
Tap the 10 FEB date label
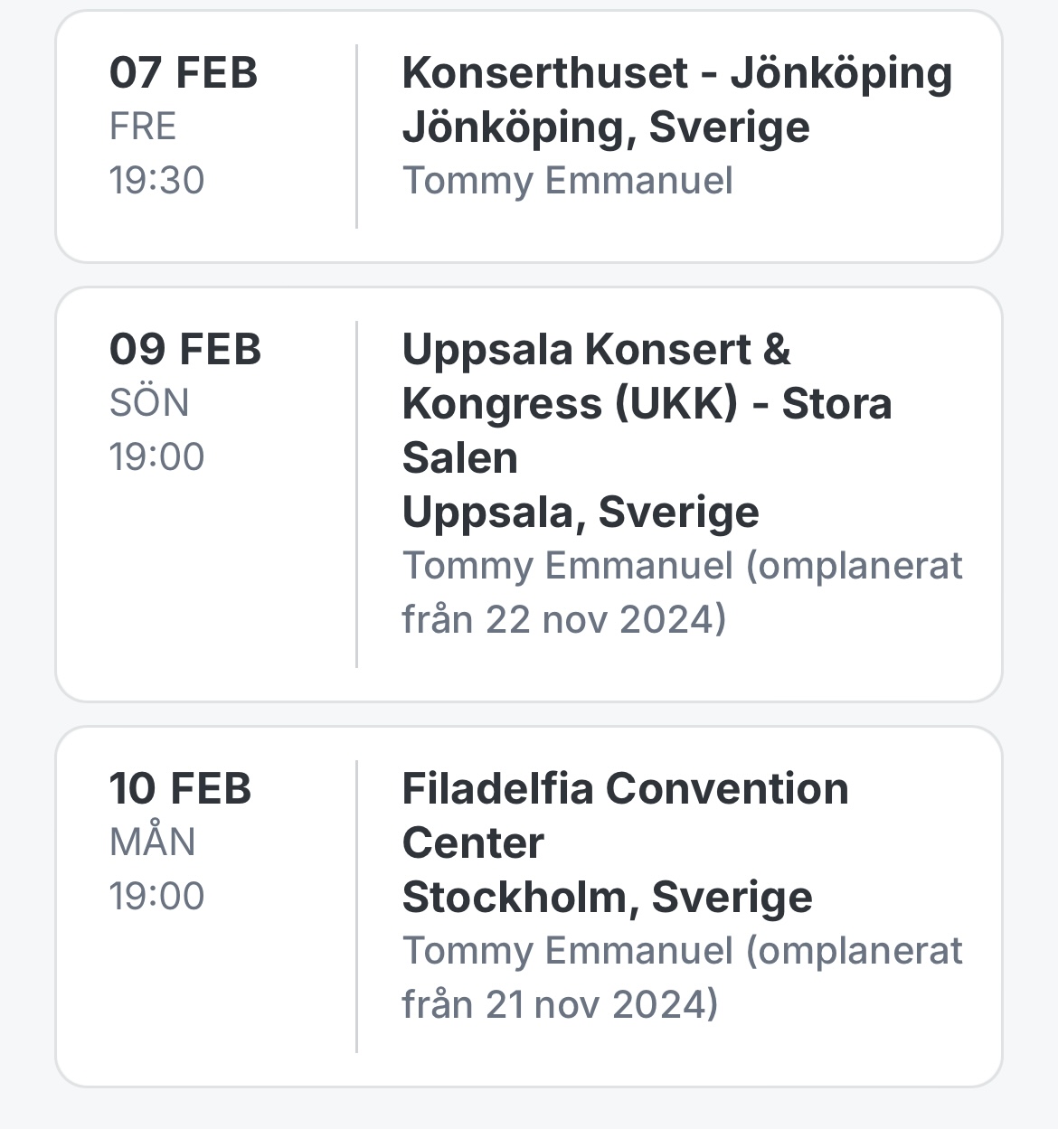[181, 788]
